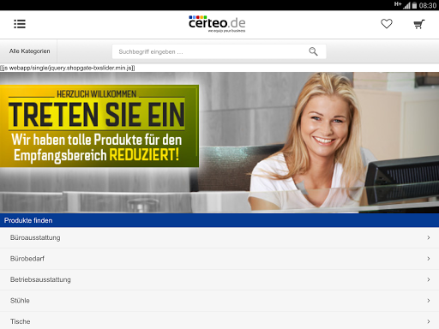Click the Produkte finden header bar
Image resolution: width=439 pixels, height=329 pixels.
219,220
